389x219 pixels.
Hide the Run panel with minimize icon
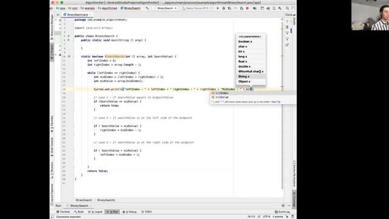pos(289,206)
